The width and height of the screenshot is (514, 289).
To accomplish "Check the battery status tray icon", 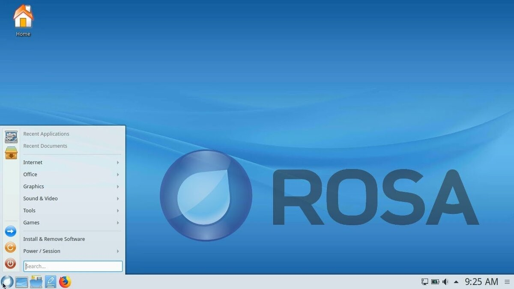I will (435, 282).
